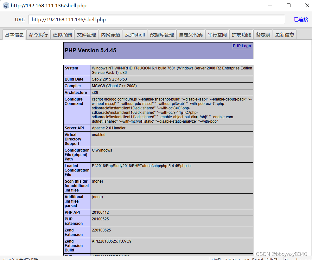
Task: Select the 反弹shell tab
Action: pyautogui.click(x=135, y=35)
